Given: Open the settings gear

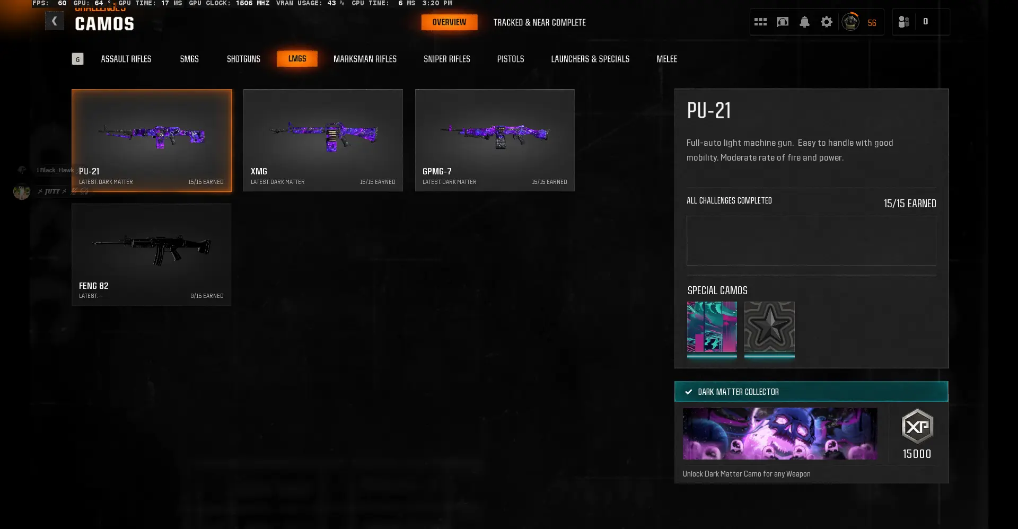Looking at the screenshot, I should click(x=826, y=22).
